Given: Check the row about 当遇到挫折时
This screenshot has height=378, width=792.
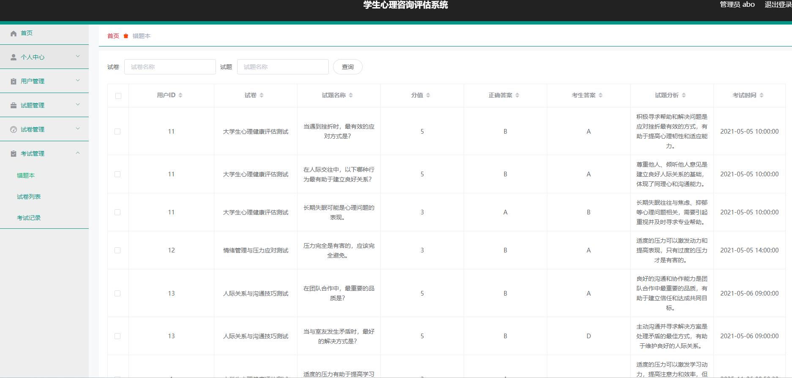Looking at the screenshot, I should pos(117,131).
